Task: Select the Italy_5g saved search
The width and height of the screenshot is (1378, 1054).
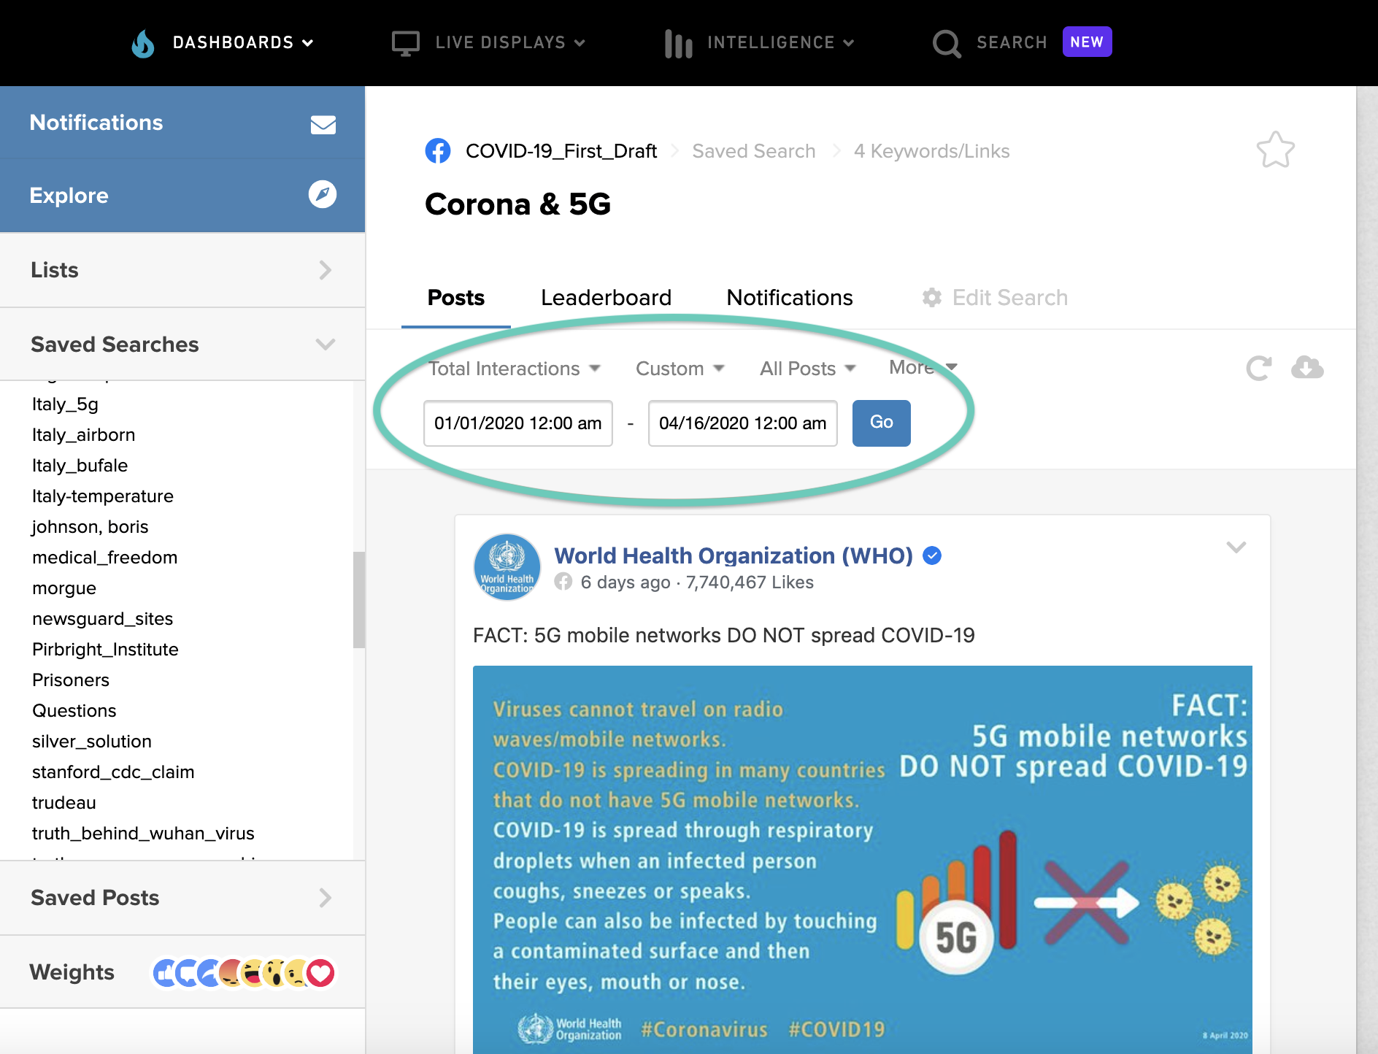Action: point(65,404)
